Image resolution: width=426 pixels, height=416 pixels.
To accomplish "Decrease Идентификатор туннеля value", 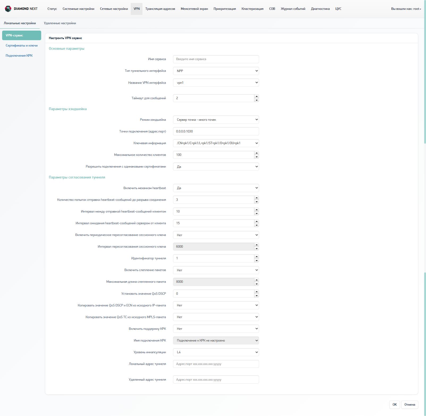I will (256, 260).
